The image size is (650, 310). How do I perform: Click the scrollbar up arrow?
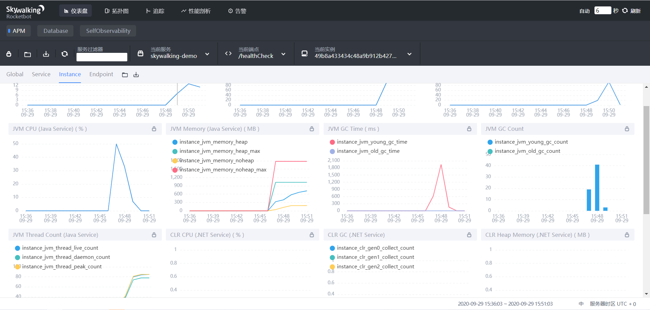646,87
